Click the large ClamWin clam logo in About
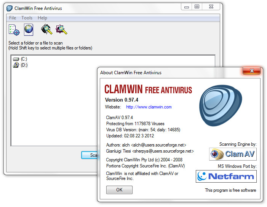 [221, 105]
